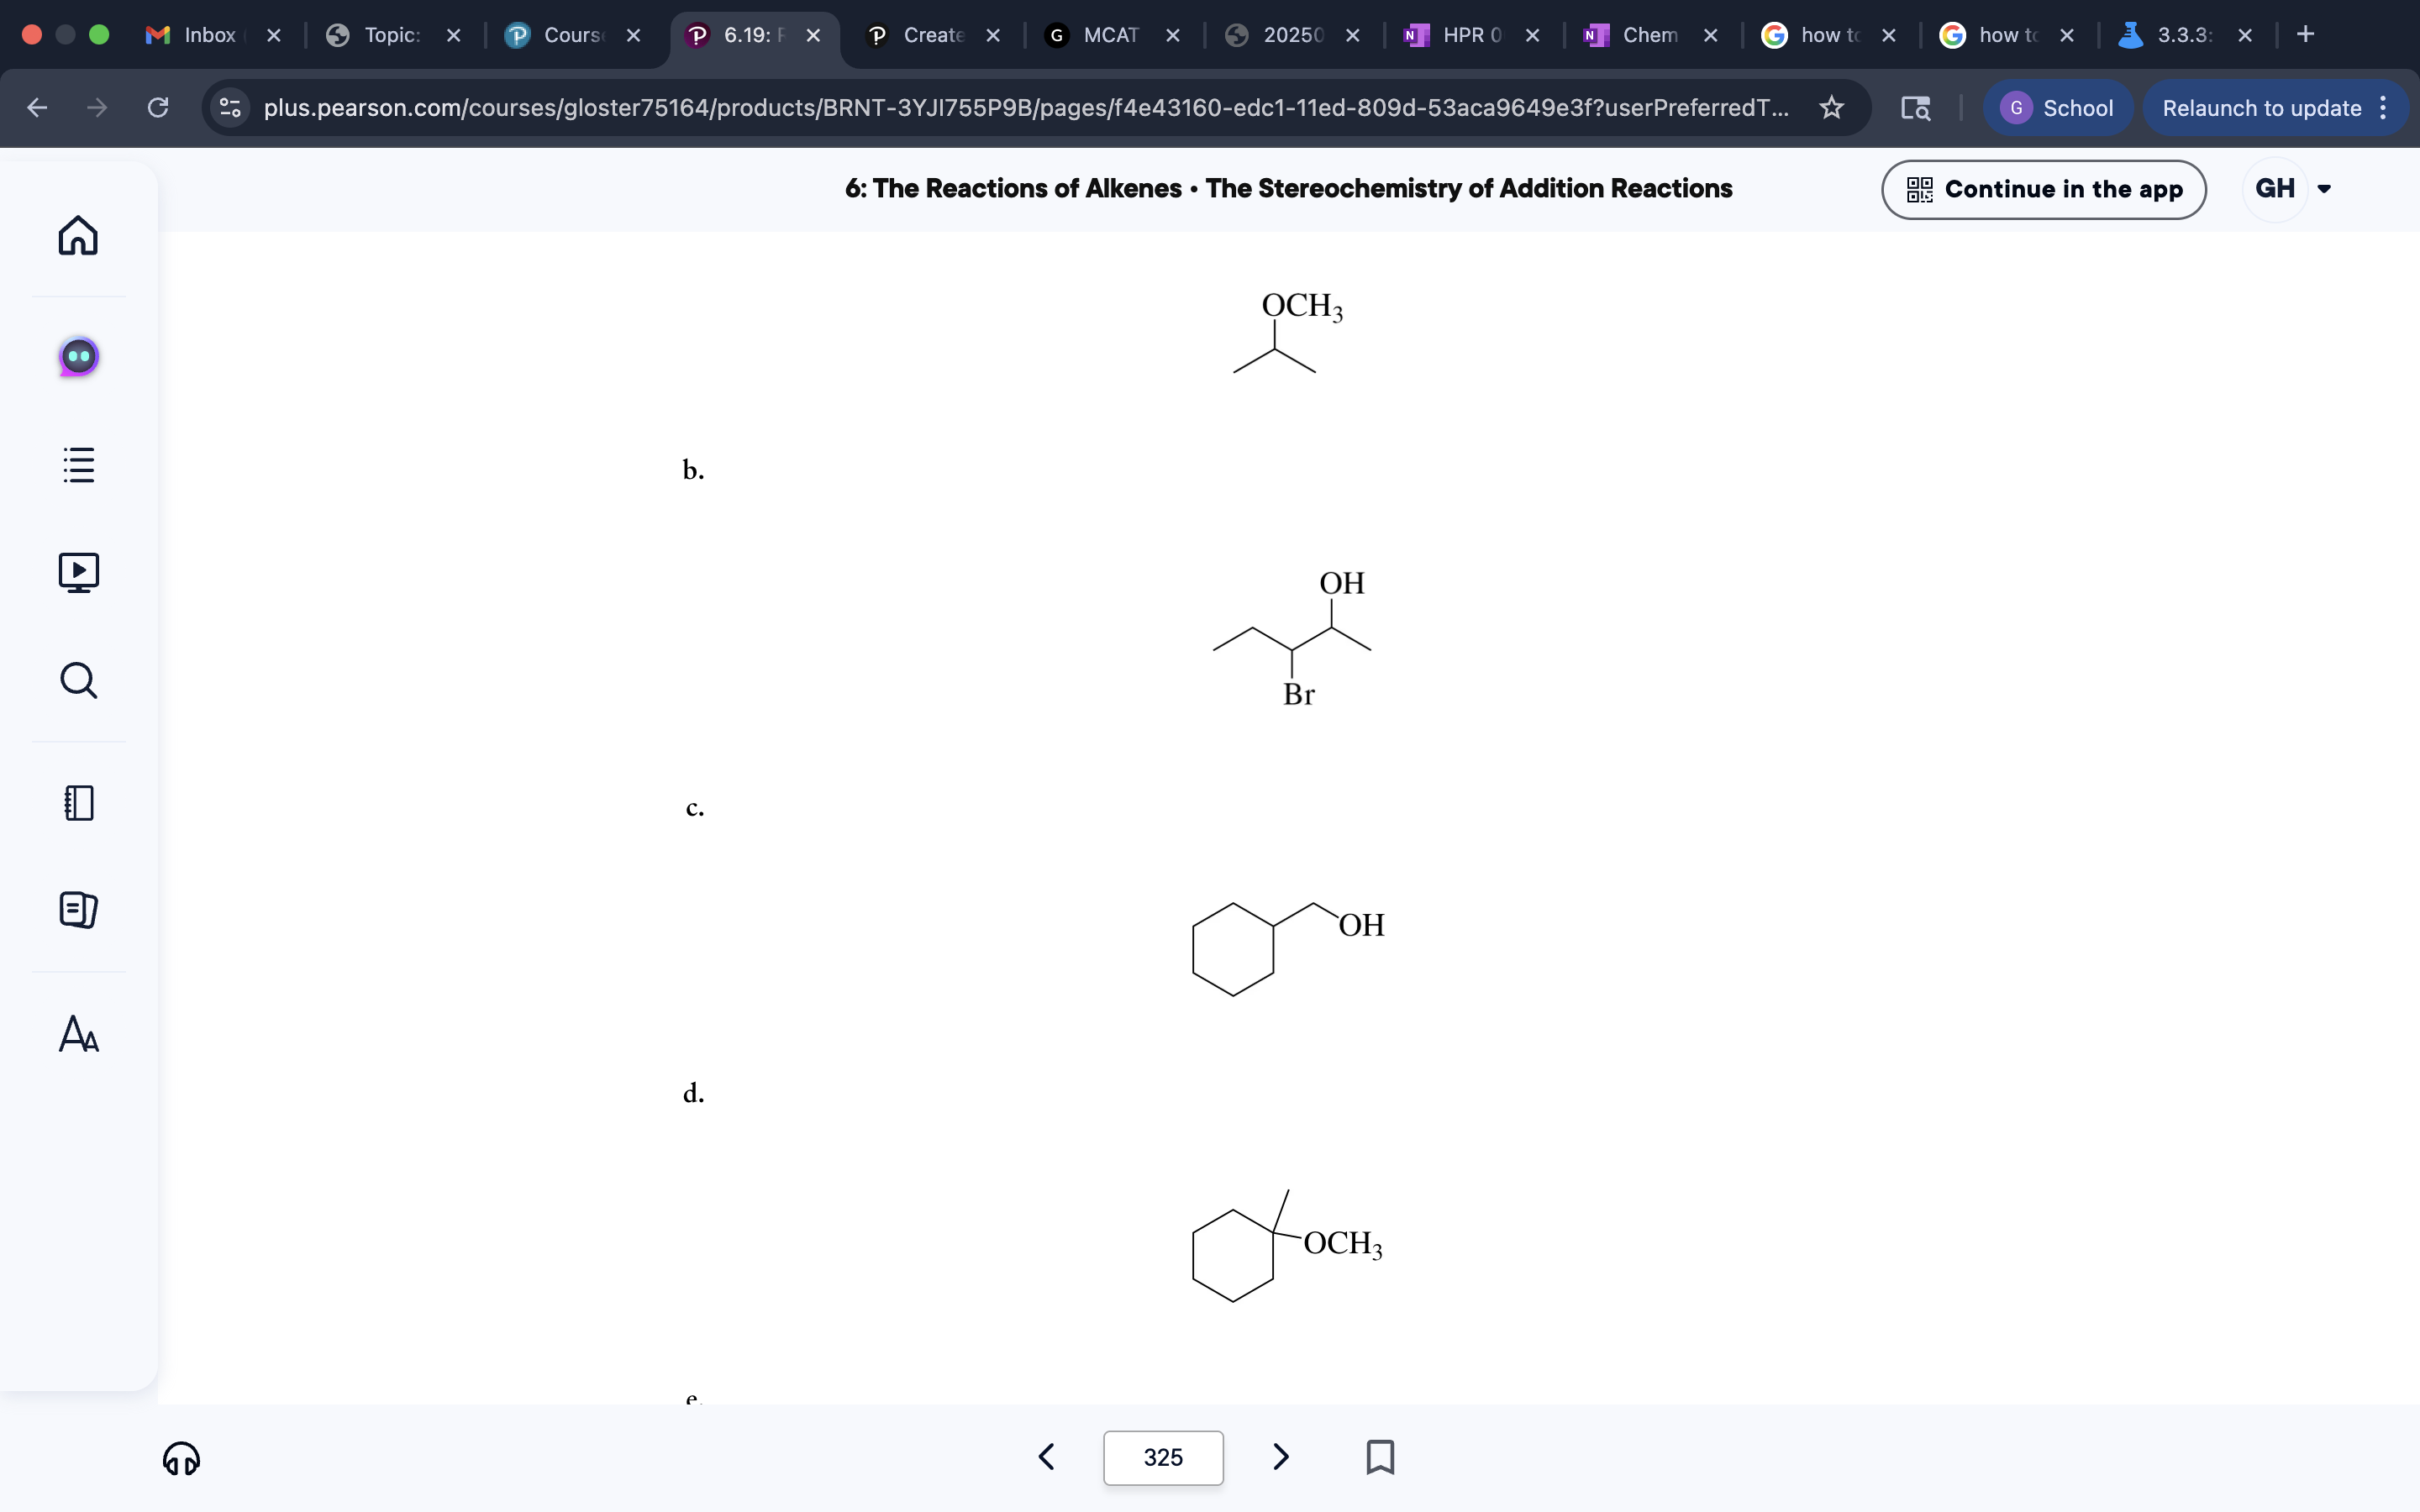
Task: Open the Home panel in the eTextbook sidebar
Action: click(78, 236)
